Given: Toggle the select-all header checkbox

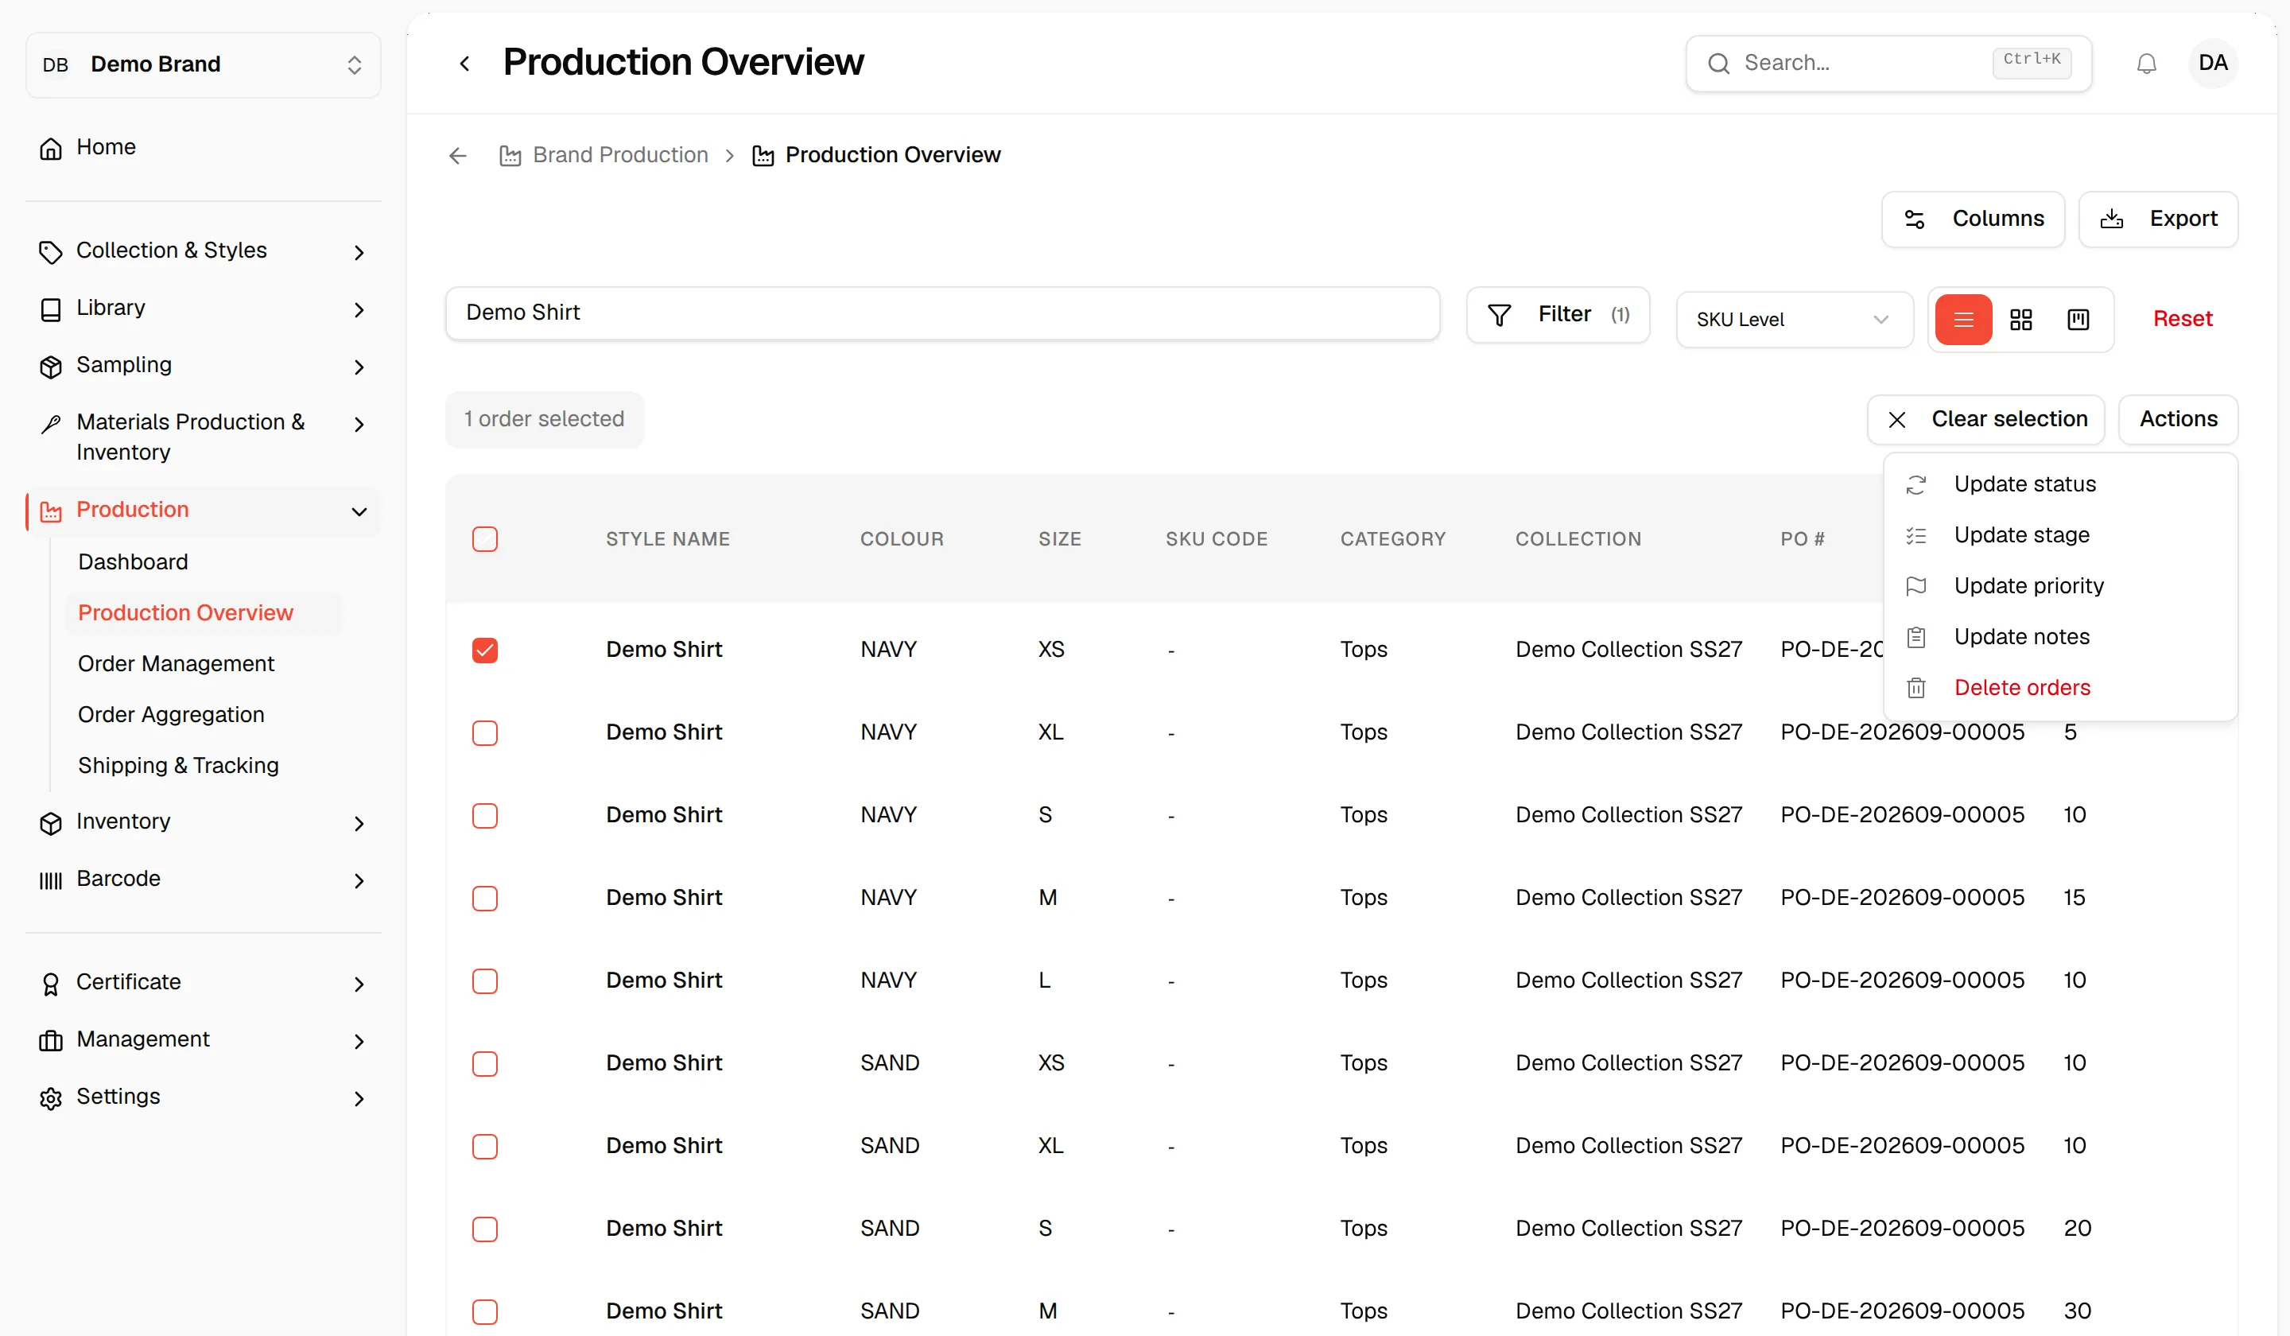Looking at the screenshot, I should [x=484, y=539].
